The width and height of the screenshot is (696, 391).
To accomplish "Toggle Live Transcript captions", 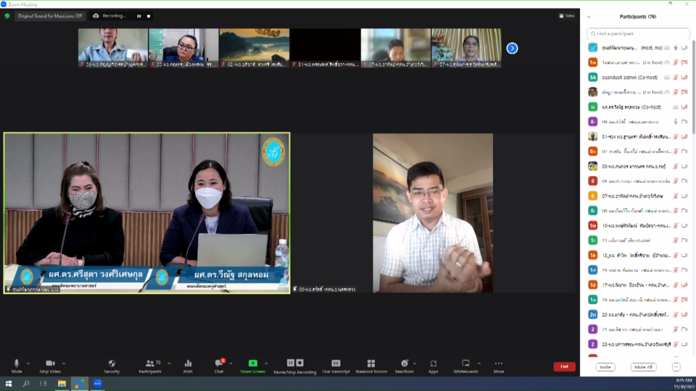I will tap(336, 366).
